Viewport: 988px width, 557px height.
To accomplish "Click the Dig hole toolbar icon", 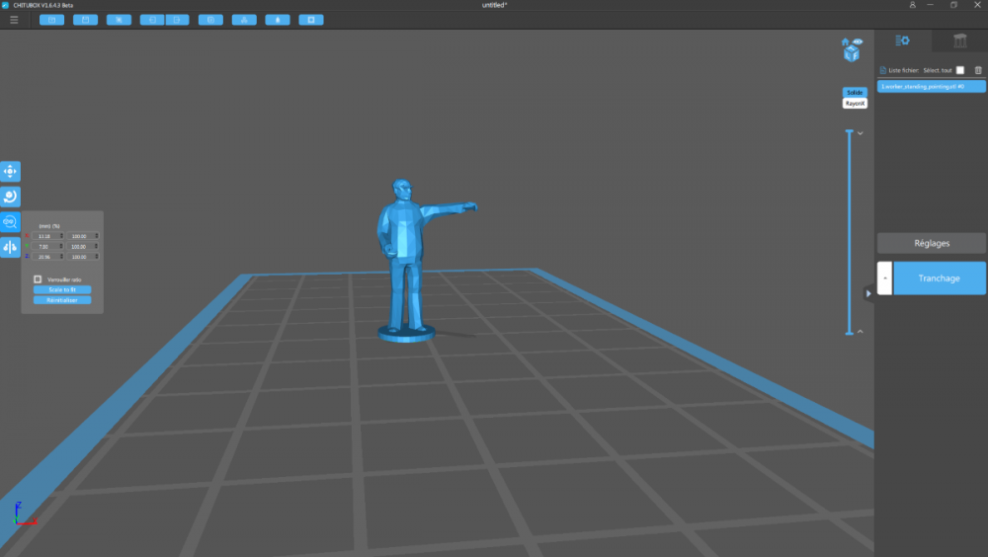I will (310, 20).
